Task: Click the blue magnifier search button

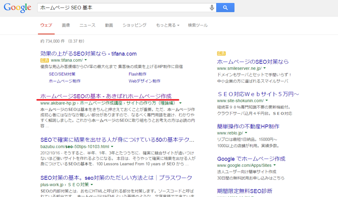Action: click(x=225, y=8)
